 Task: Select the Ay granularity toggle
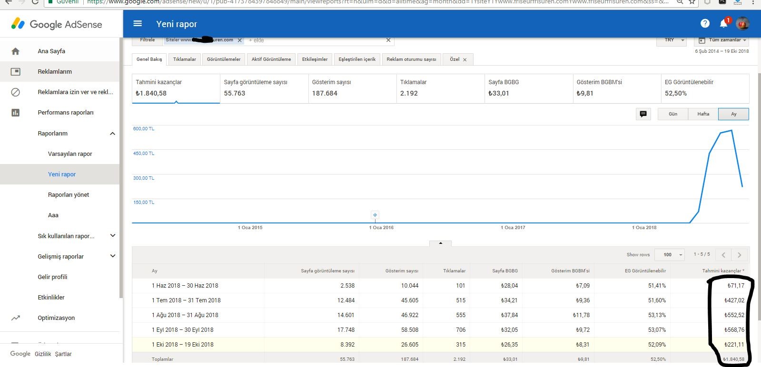[x=733, y=114]
